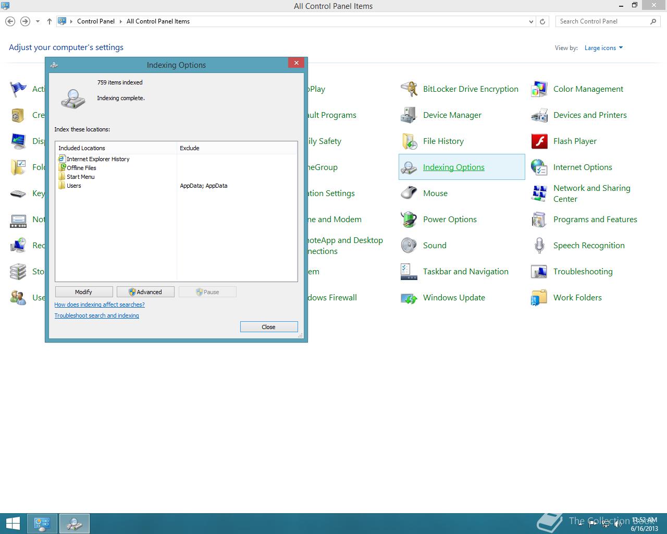
Task: Click the Folder Options icon
Action: click(18, 167)
